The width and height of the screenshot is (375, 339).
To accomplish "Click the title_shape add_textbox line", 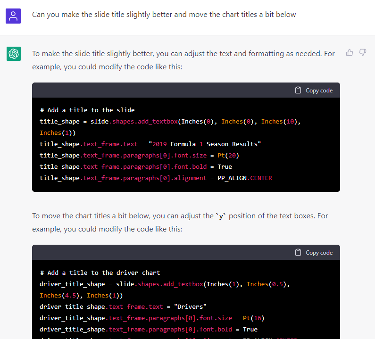I will 170,127.
